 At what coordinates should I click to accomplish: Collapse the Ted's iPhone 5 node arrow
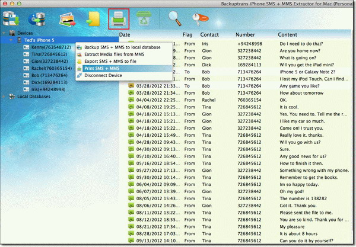pyautogui.click(x=11, y=40)
